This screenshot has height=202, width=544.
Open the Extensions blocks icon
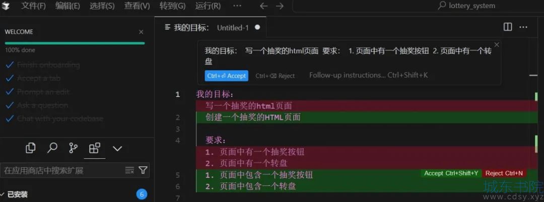point(95,148)
